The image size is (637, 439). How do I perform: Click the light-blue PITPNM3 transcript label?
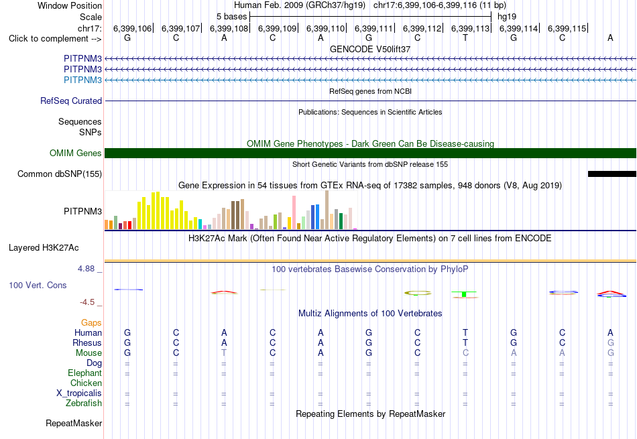point(82,80)
